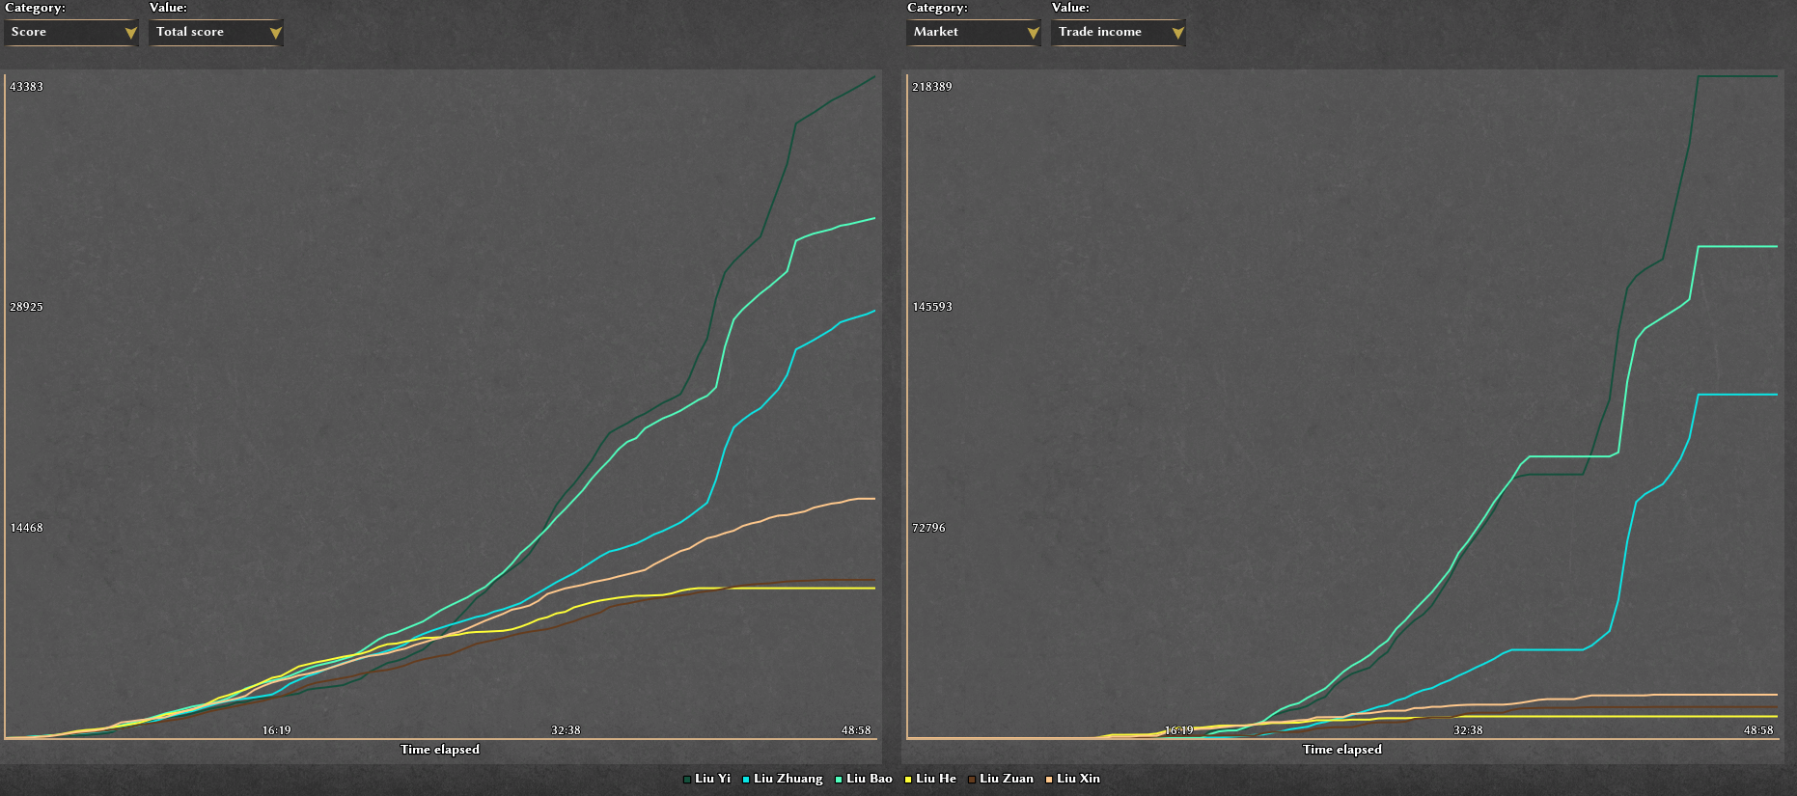Select the Liu Xin legend label

click(x=1078, y=779)
